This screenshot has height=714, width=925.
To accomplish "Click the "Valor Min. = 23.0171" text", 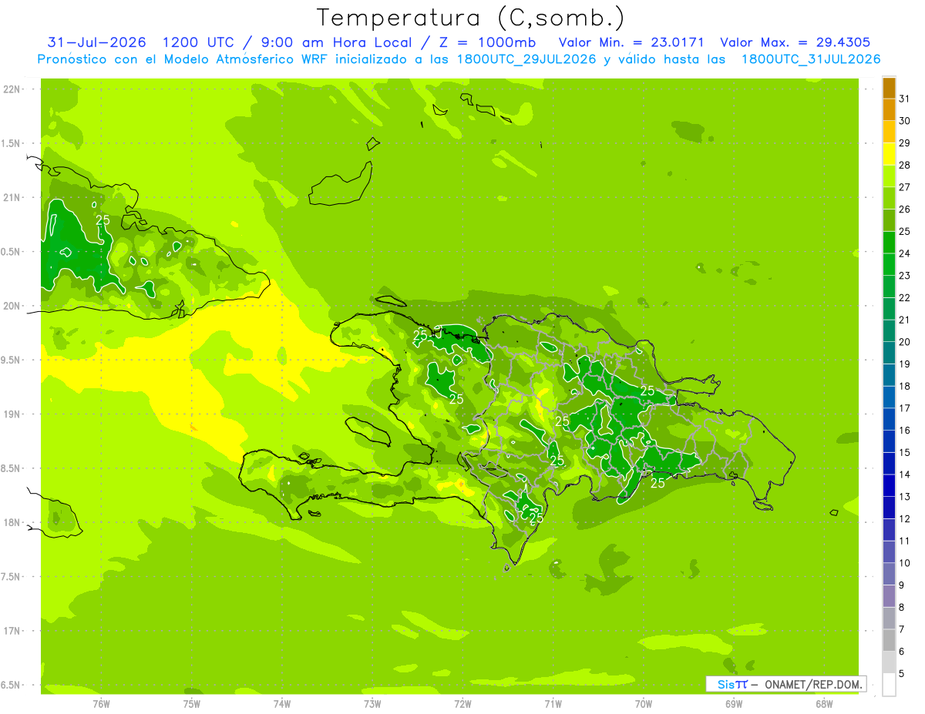I will coord(631,42).
